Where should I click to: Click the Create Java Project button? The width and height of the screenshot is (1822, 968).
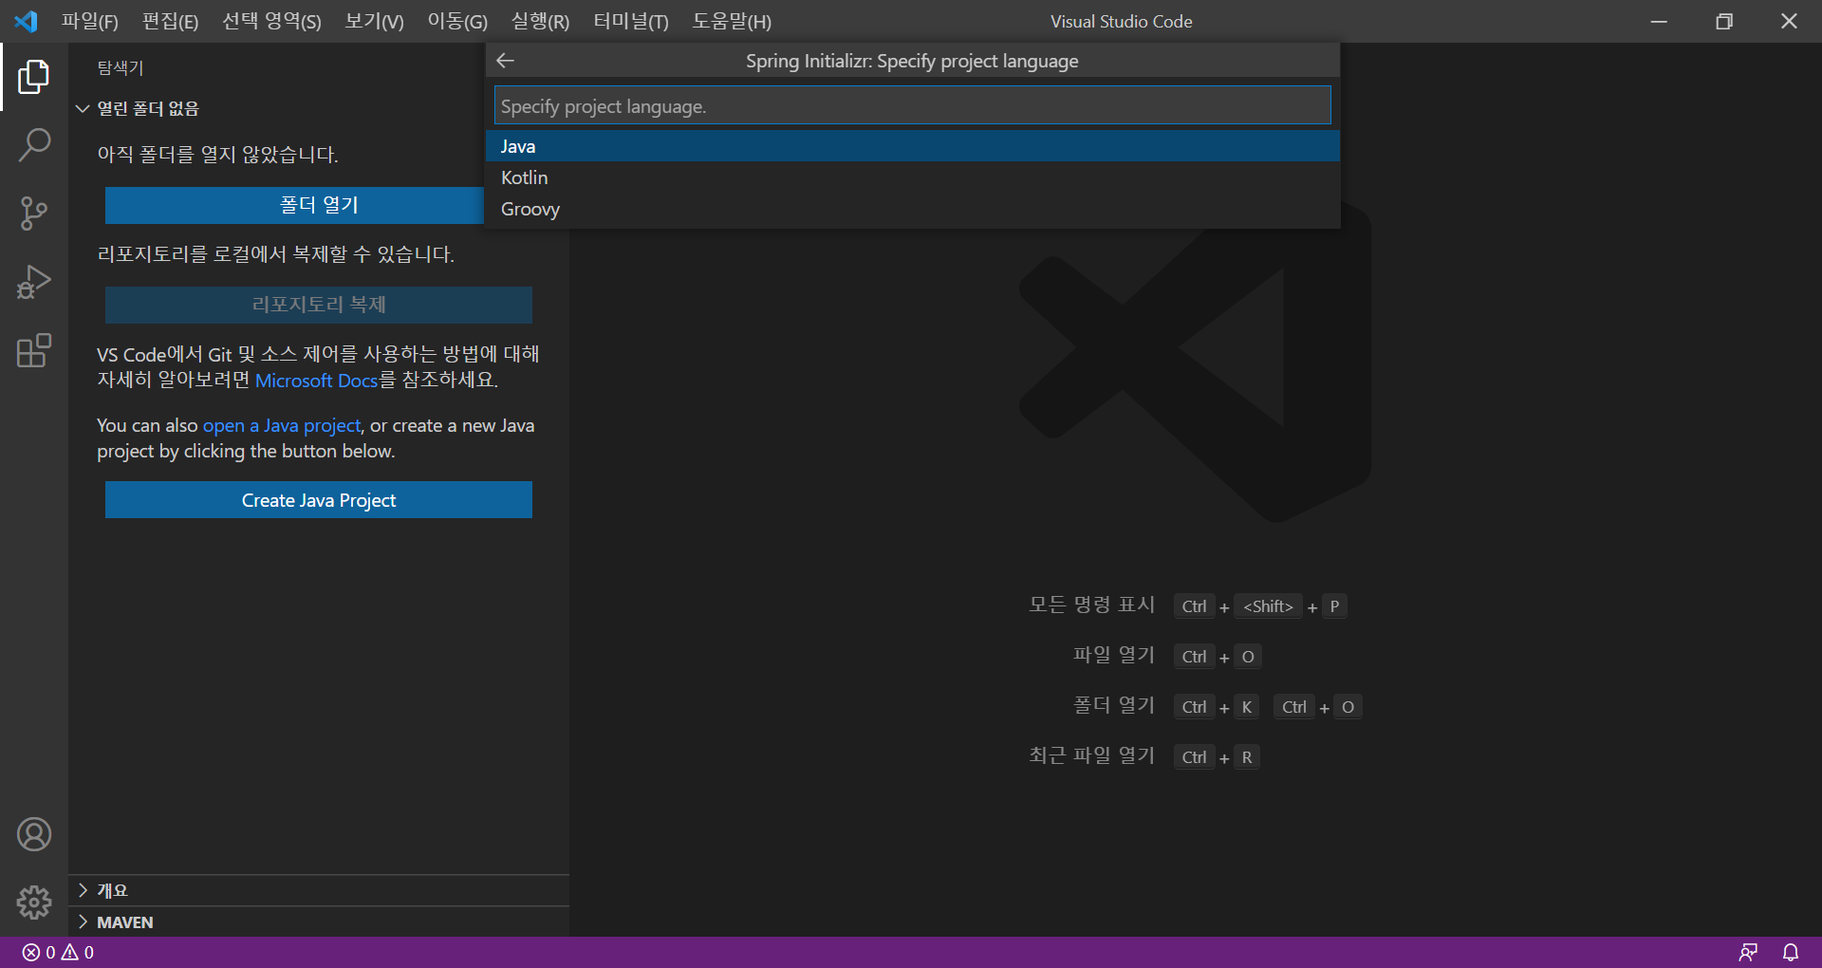(319, 500)
